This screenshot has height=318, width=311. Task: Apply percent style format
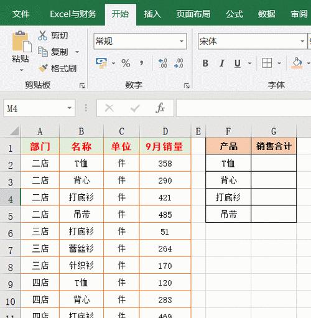(x=126, y=63)
